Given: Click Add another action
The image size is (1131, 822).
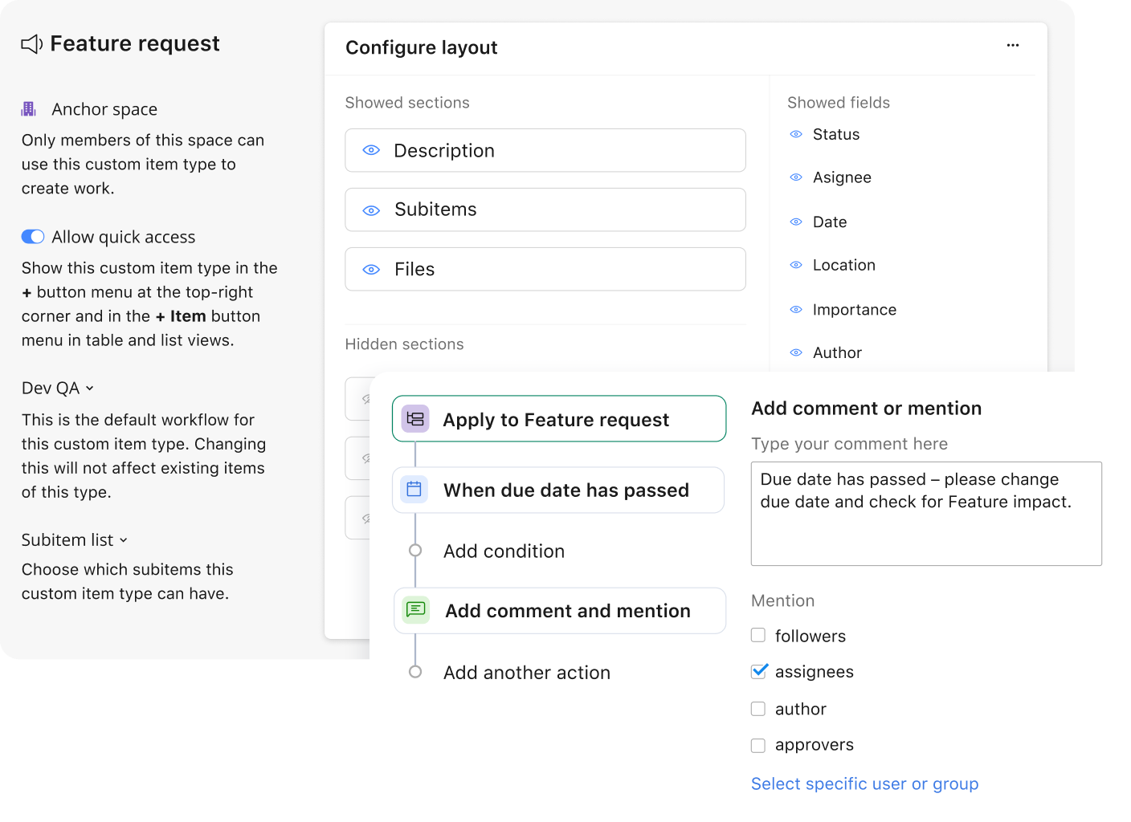Looking at the screenshot, I should [526, 672].
